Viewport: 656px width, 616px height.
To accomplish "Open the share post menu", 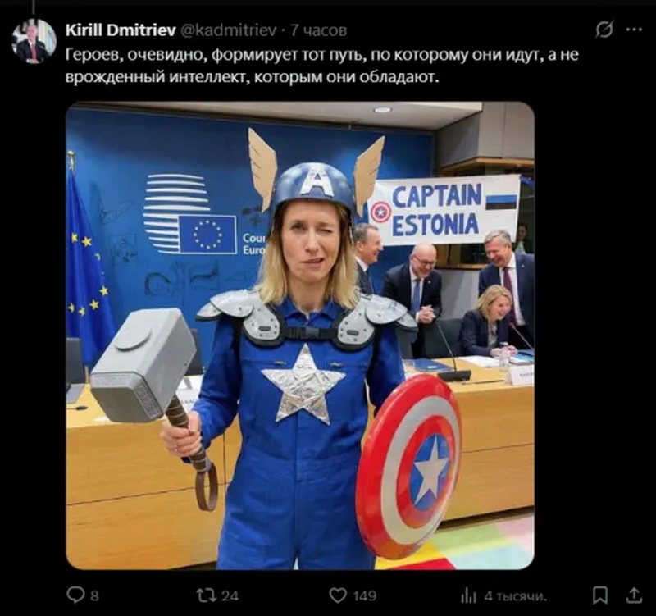I will click(x=634, y=595).
